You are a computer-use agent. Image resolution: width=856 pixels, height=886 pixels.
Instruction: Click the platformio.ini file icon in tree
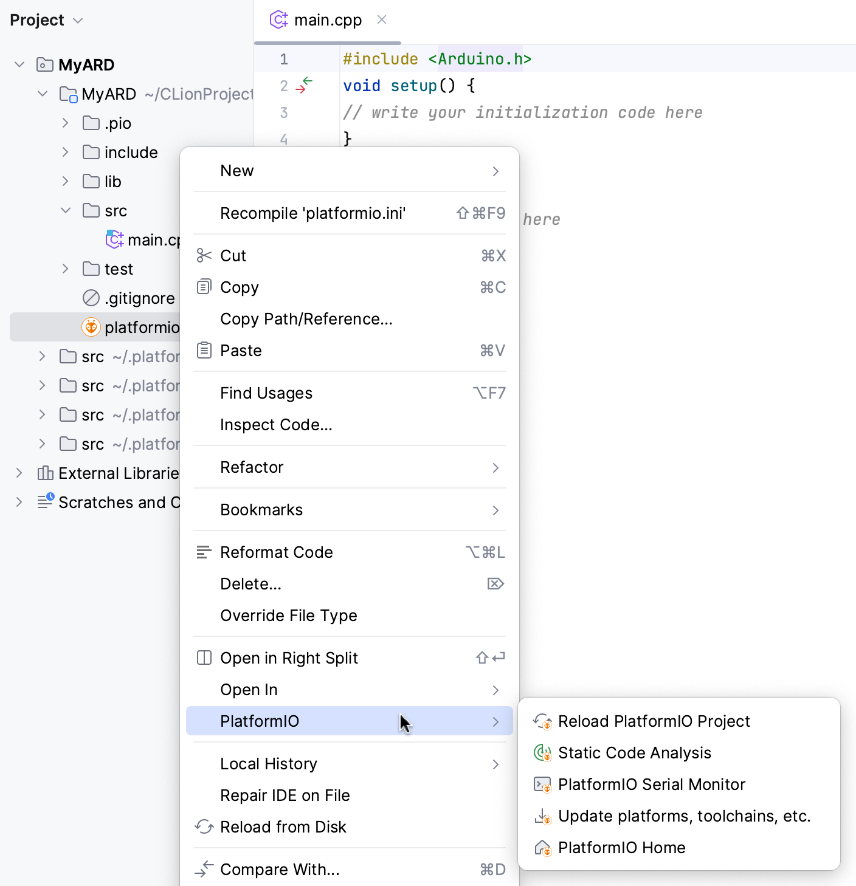91,328
